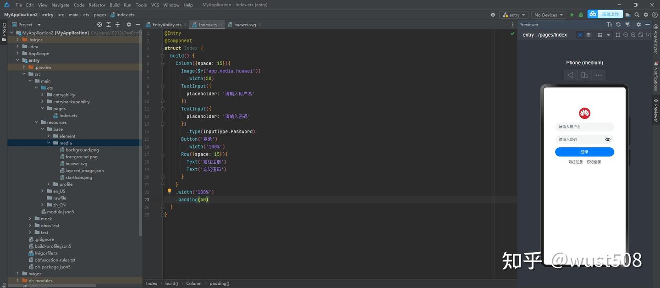Click the 前往注册 link in preview
This screenshot has width=660, height=288.
tap(575, 162)
